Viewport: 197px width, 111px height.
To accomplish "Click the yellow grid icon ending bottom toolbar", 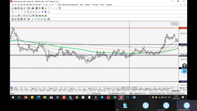I will pos(49,19).
